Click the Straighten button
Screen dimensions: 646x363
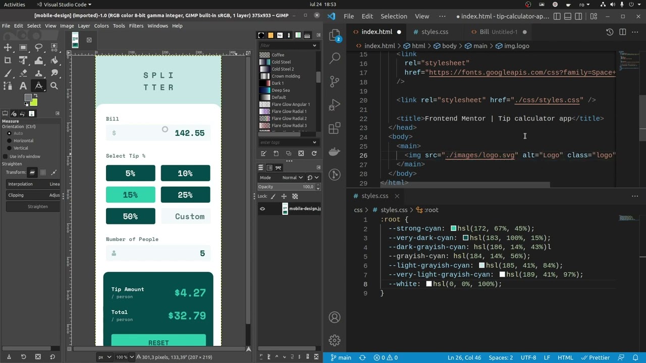[x=33, y=206]
